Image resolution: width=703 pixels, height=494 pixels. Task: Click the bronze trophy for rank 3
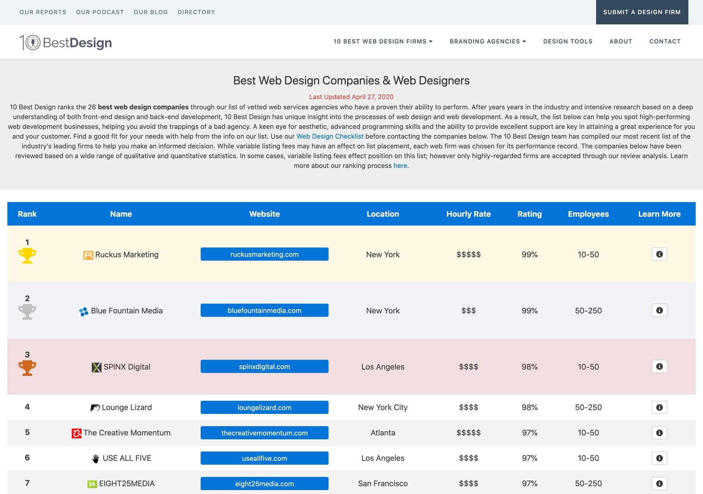27,367
